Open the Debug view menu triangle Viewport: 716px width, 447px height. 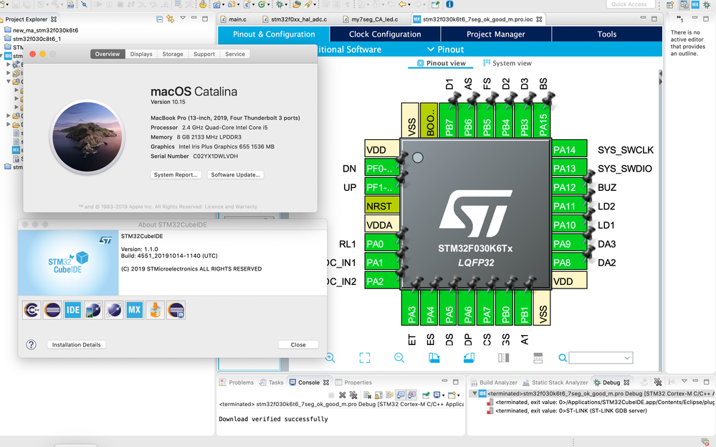coord(684,381)
